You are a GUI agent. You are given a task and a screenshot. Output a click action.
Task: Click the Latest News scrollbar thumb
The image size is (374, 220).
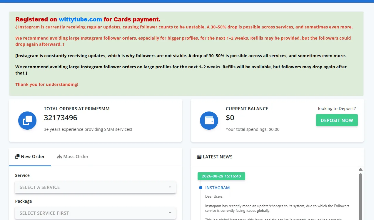[360, 197]
